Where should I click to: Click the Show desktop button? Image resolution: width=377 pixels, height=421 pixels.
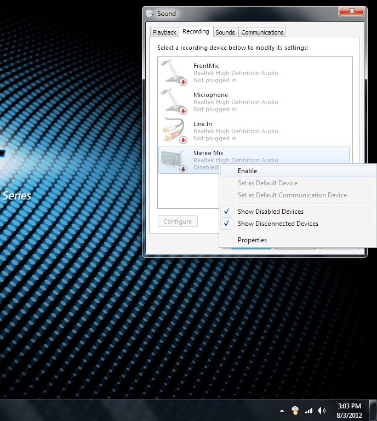point(373,410)
